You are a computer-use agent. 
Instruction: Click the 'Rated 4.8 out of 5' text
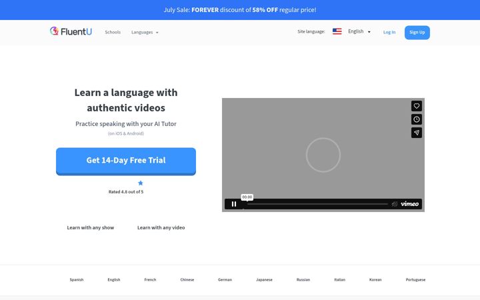126,191
